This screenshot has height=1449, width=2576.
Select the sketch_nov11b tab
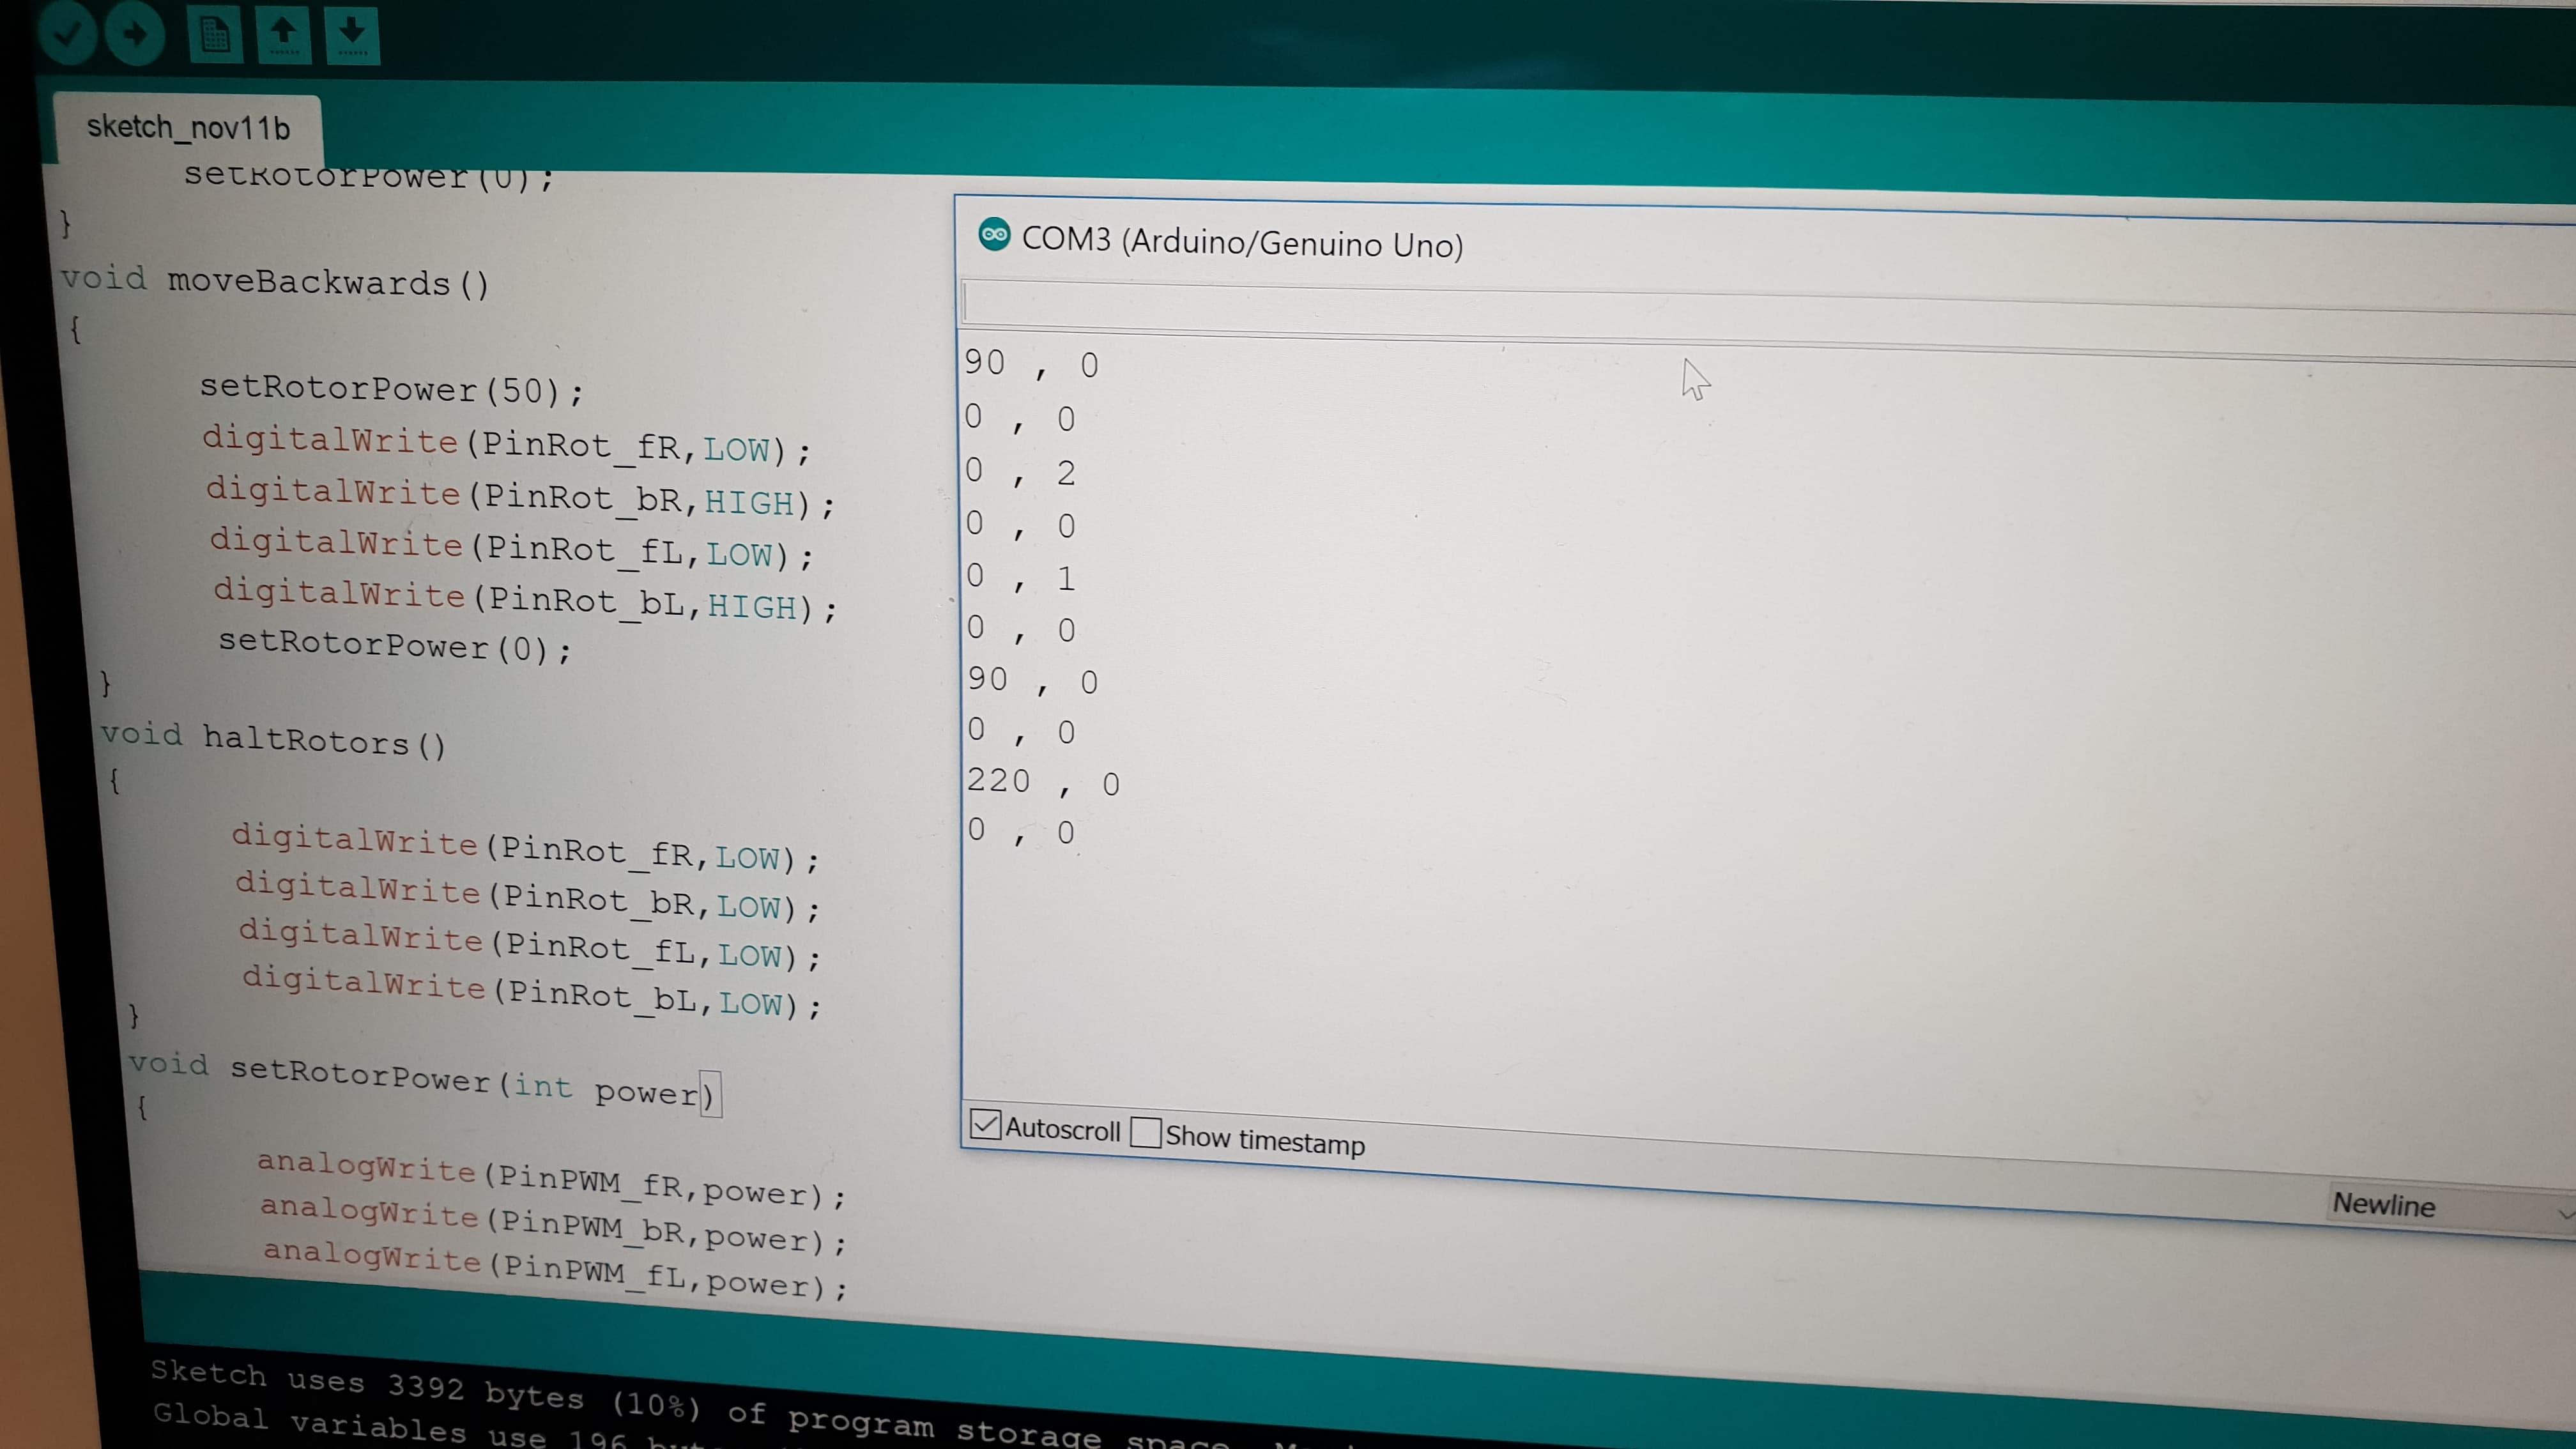[x=188, y=128]
